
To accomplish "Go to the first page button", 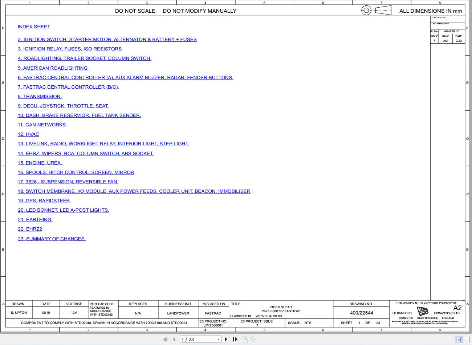I will point(165,339).
